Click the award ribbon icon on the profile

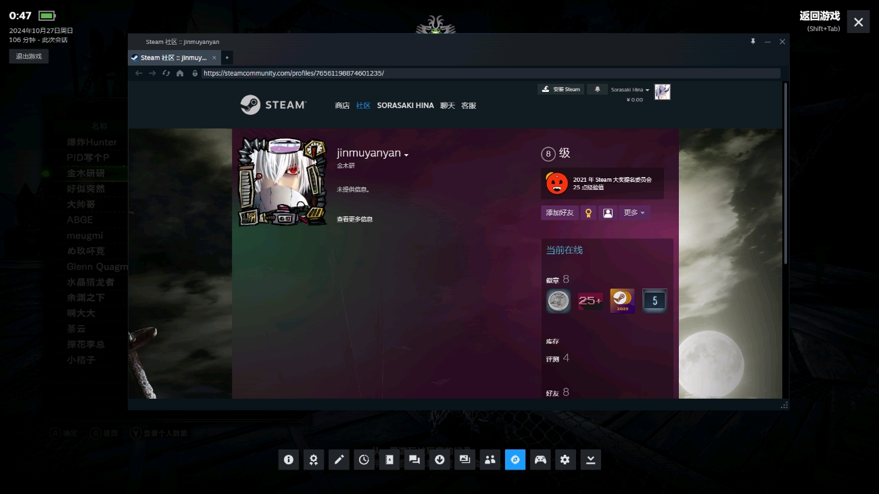tap(588, 213)
